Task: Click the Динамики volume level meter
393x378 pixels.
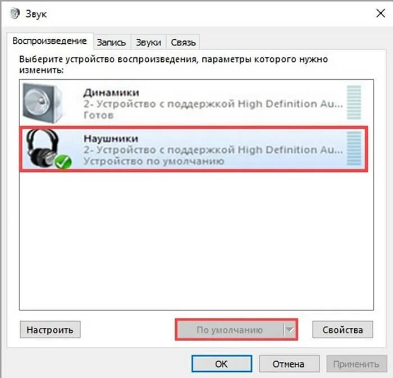Action: (x=354, y=103)
